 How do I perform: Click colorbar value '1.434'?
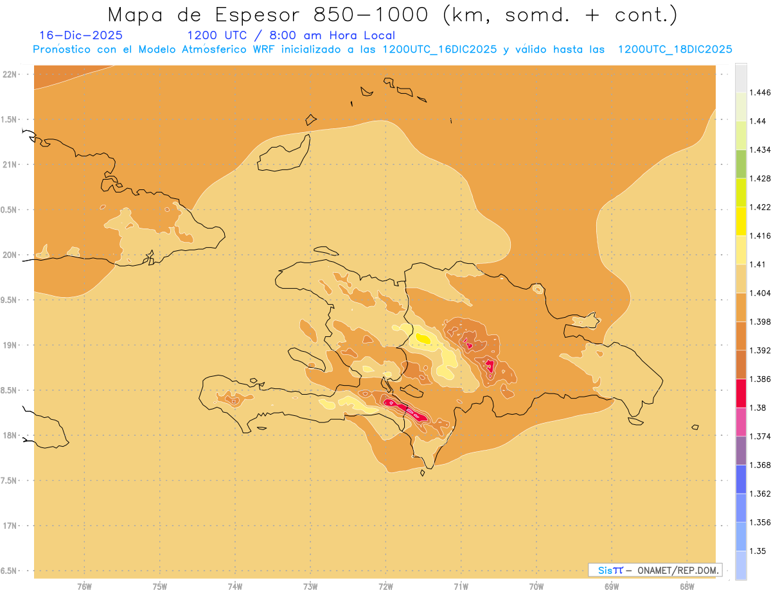pos(759,150)
